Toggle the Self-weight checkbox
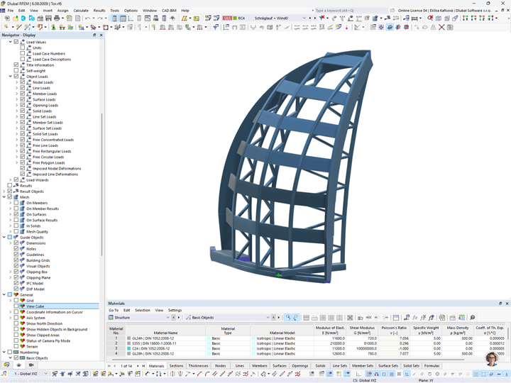511x383 pixels. click(x=16, y=71)
